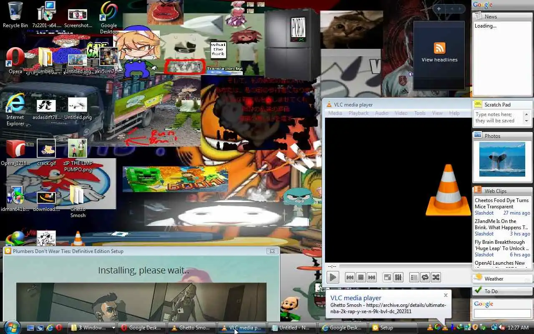Open VLC extended settings equalizer icon
This screenshot has width=534, height=334.
(398, 277)
